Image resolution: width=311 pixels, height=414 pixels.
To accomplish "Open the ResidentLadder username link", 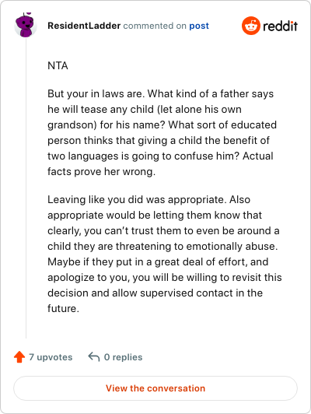I will 84,26.
